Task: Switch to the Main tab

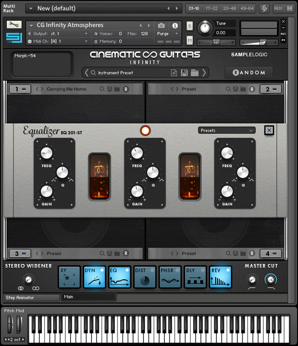Action: 89,297
